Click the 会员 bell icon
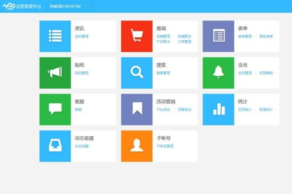 click(219, 73)
